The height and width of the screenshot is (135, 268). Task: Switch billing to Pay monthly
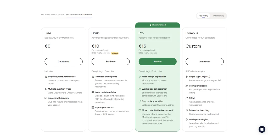point(219,16)
